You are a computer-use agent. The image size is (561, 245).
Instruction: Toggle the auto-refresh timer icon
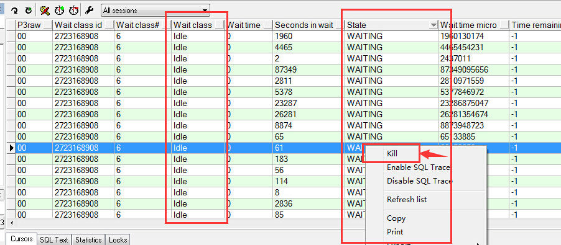(28, 11)
